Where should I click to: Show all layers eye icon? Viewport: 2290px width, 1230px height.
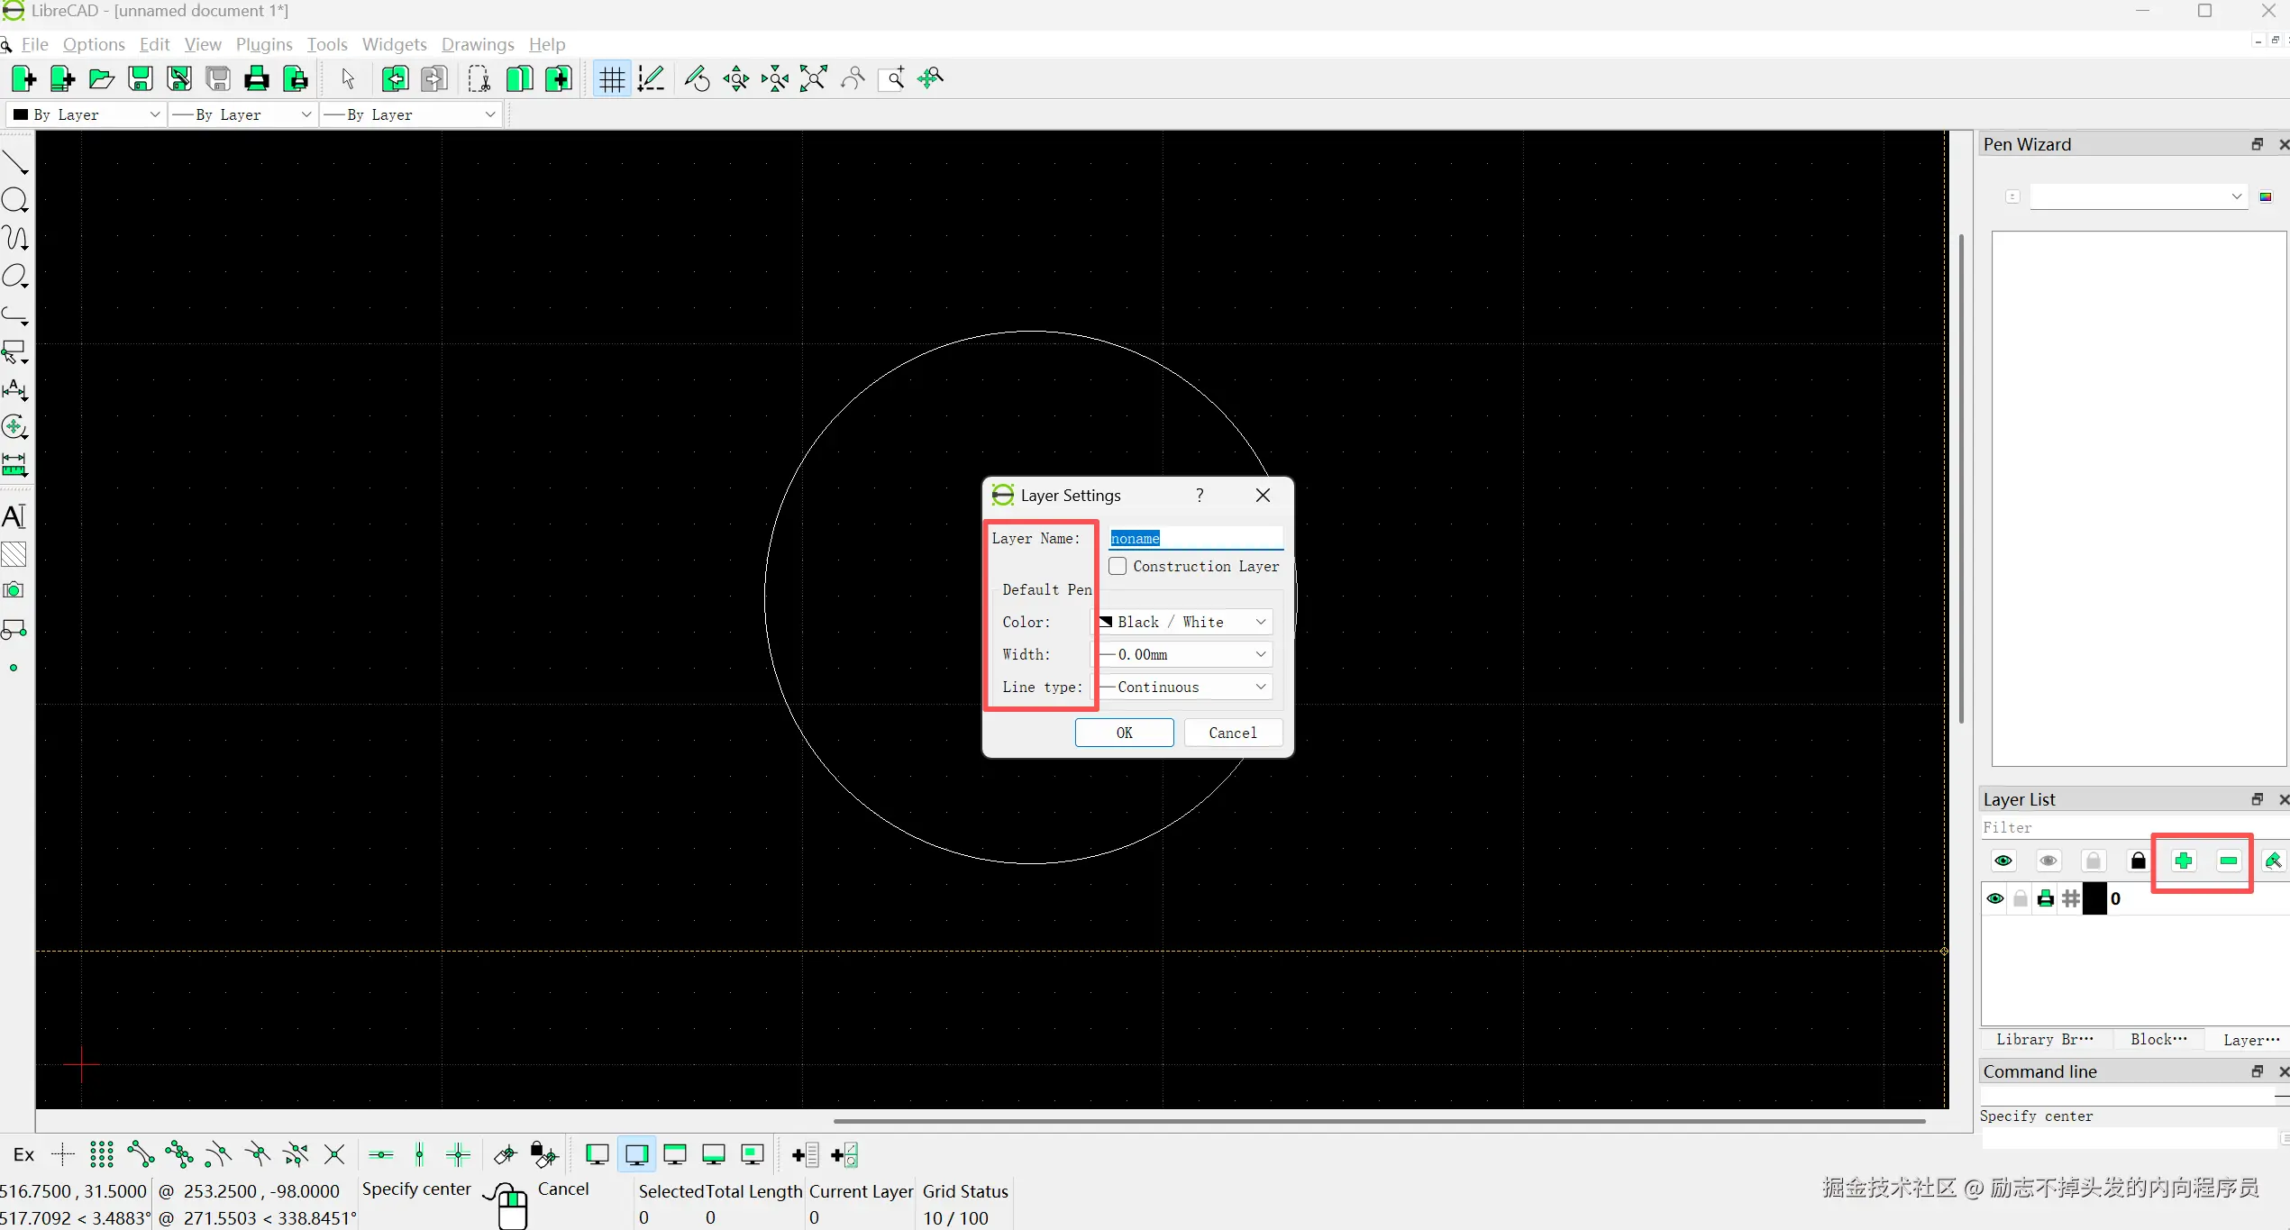point(2003,861)
